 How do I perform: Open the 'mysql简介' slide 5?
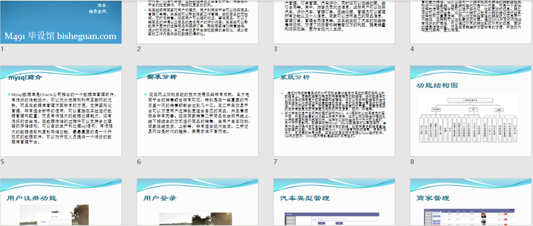[61, 111]
